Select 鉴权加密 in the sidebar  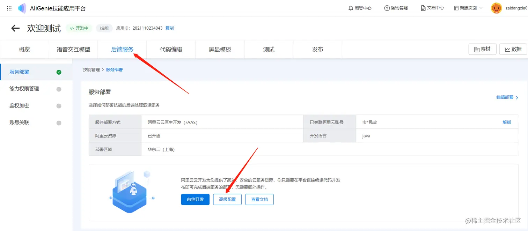tap(36, 106)
